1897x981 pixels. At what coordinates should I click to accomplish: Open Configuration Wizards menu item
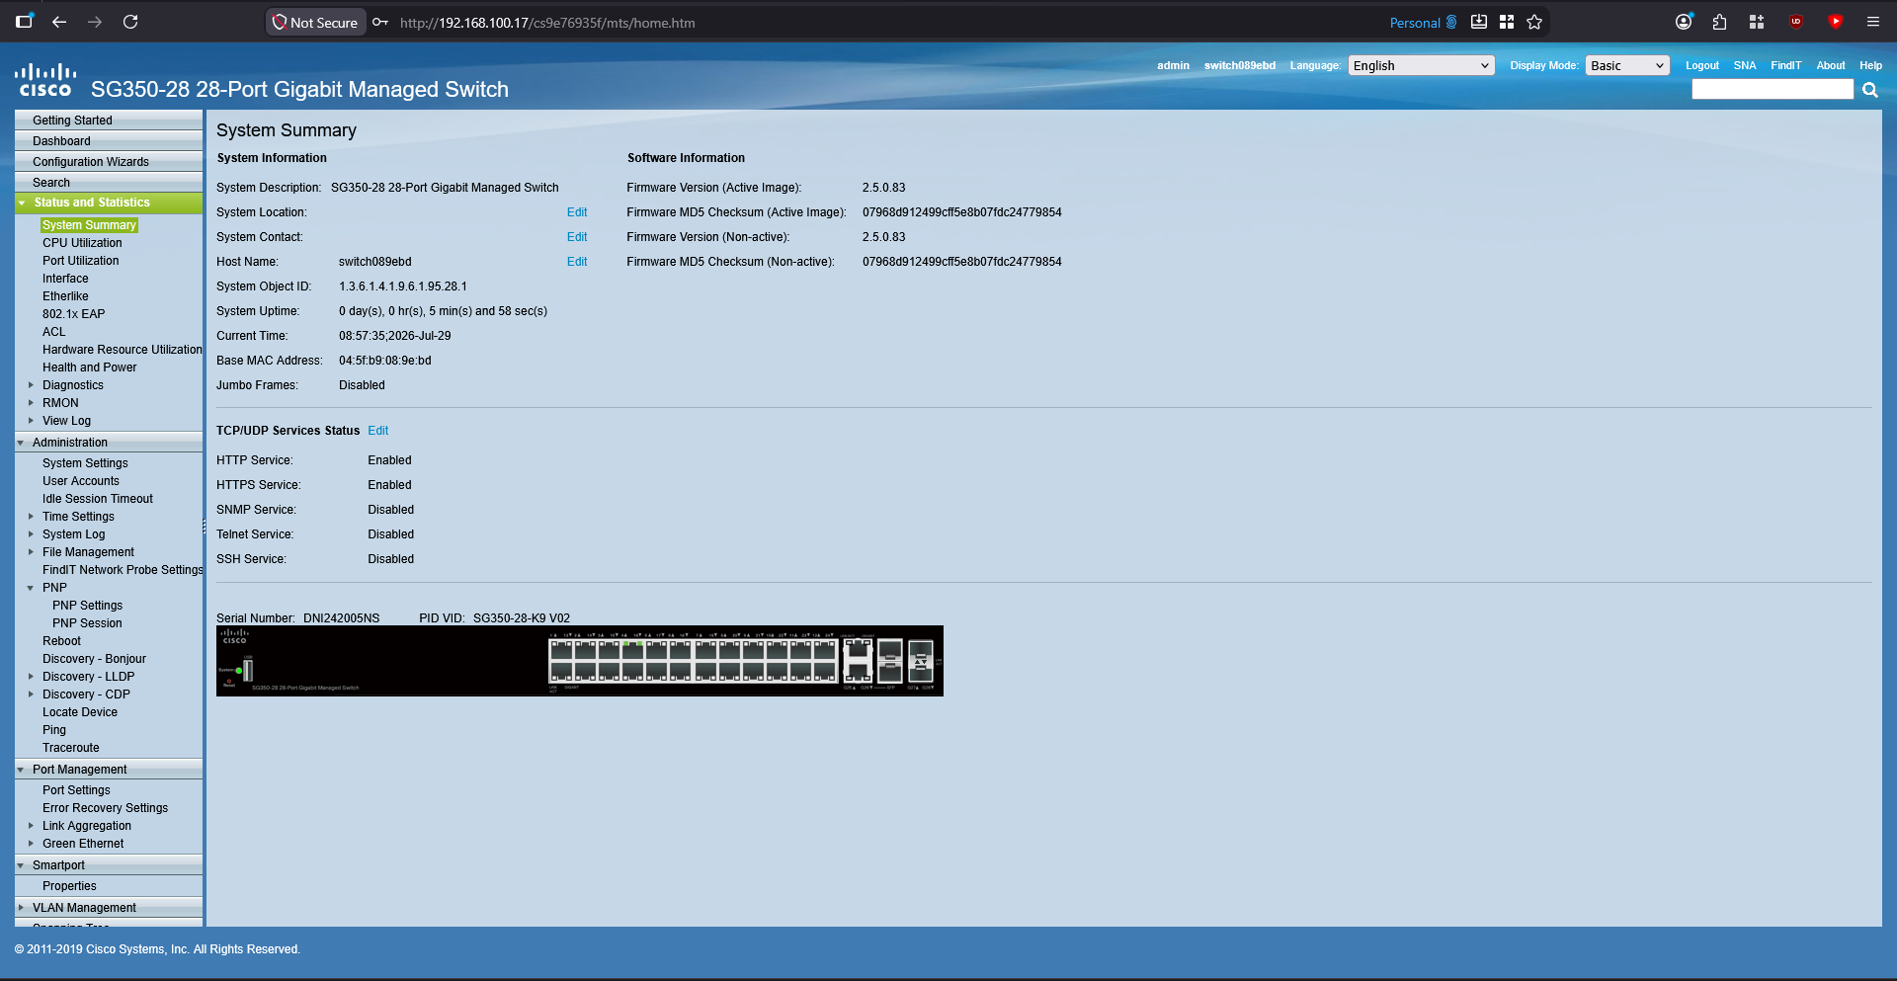tap(109, 162)
